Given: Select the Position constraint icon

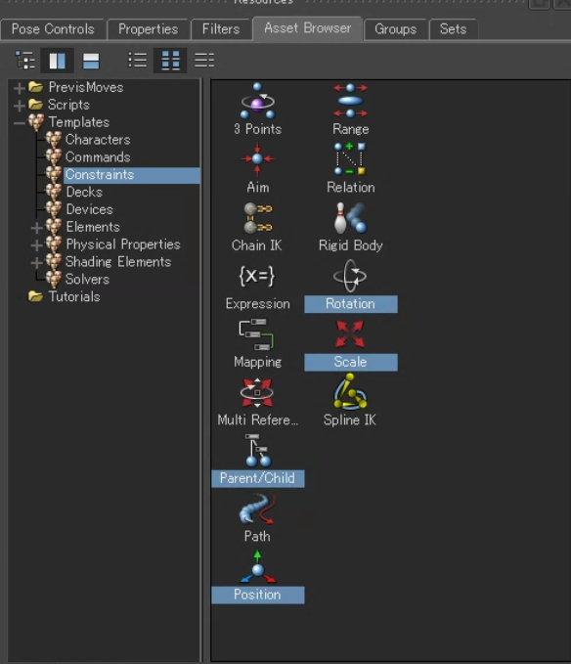Looking at the screenshot, I should tap(257, 567).
